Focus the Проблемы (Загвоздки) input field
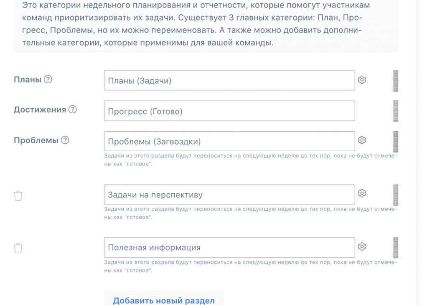The width and height of the screenshot is (422, 305). (x=229, y=141)
